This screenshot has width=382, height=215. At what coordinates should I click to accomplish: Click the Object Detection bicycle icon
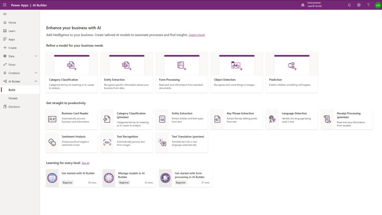point(237,66)
